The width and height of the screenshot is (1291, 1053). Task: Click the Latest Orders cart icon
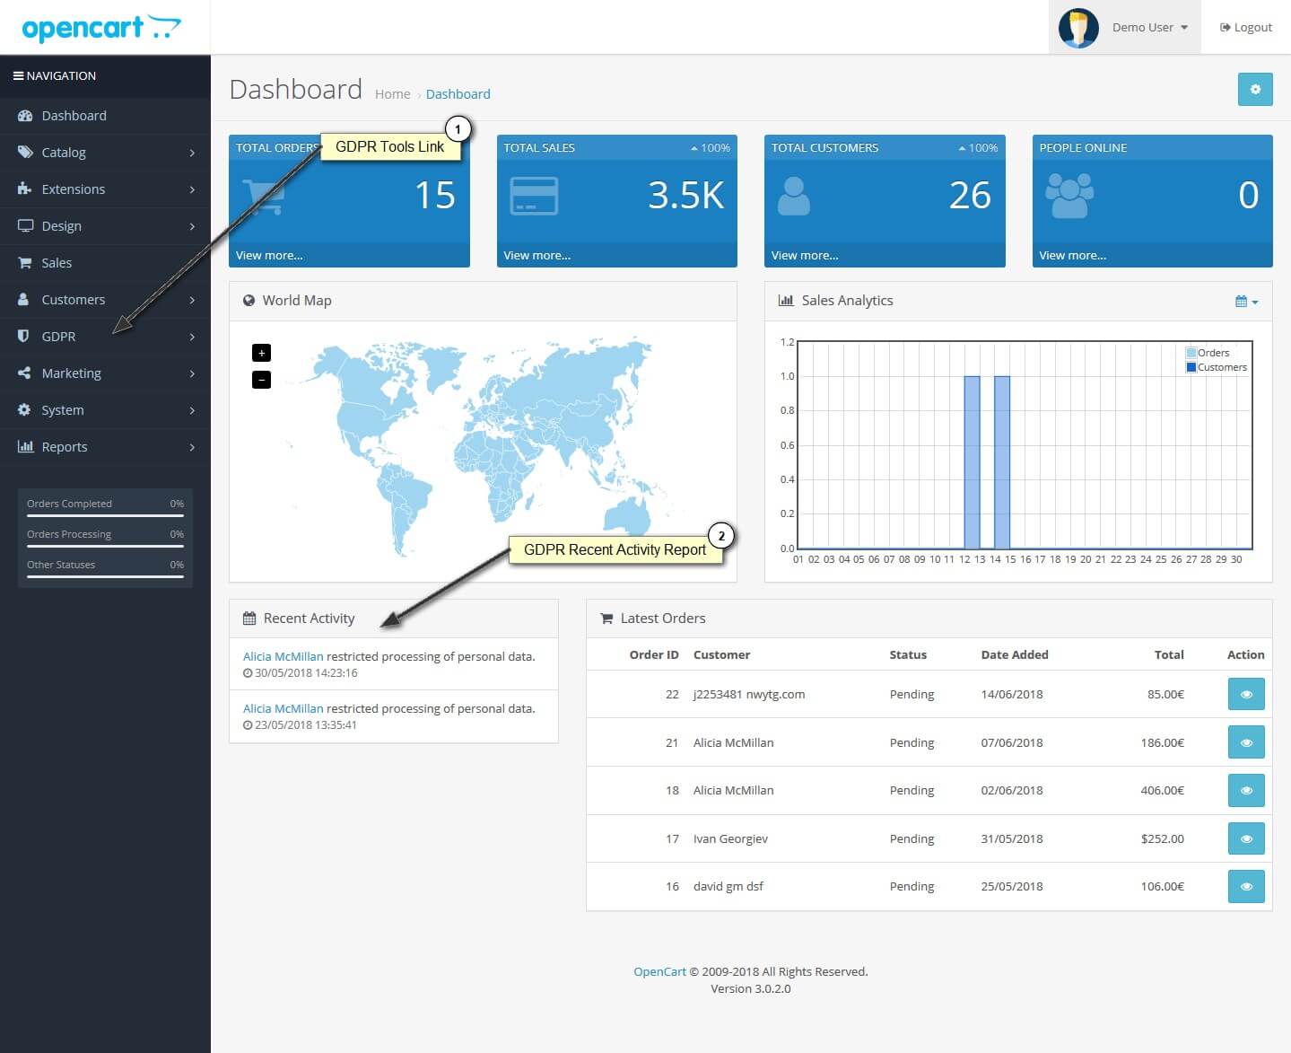click(x=606, y=619)
